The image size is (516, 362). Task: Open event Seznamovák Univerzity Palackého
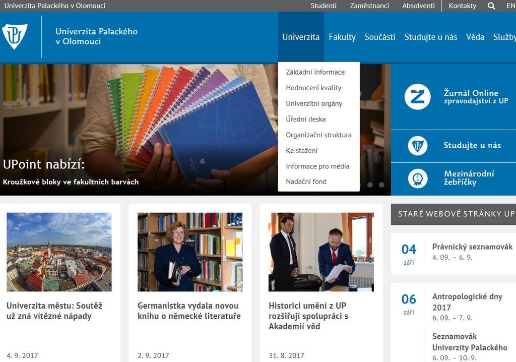(470, 342)
